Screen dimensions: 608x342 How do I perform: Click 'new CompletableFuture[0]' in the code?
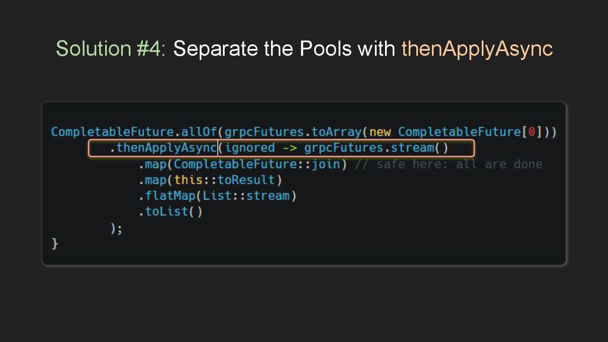(455, 132)
